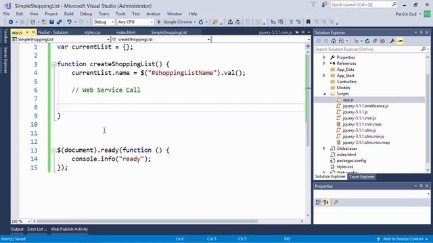Click the Pending Changes Filter clock icon
Image resolution: width=433 pixels, height=243 pixels.
pos(357,41)
